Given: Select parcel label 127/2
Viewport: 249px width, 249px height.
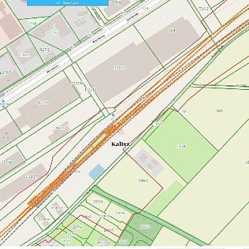Looking at the screenshot, I should (x=45, y=50).
